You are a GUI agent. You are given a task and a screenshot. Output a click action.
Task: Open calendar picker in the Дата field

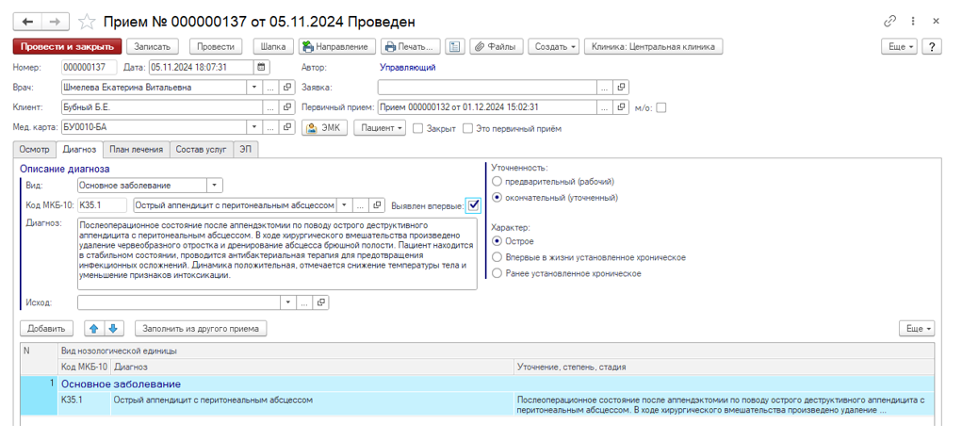(261, 68)
